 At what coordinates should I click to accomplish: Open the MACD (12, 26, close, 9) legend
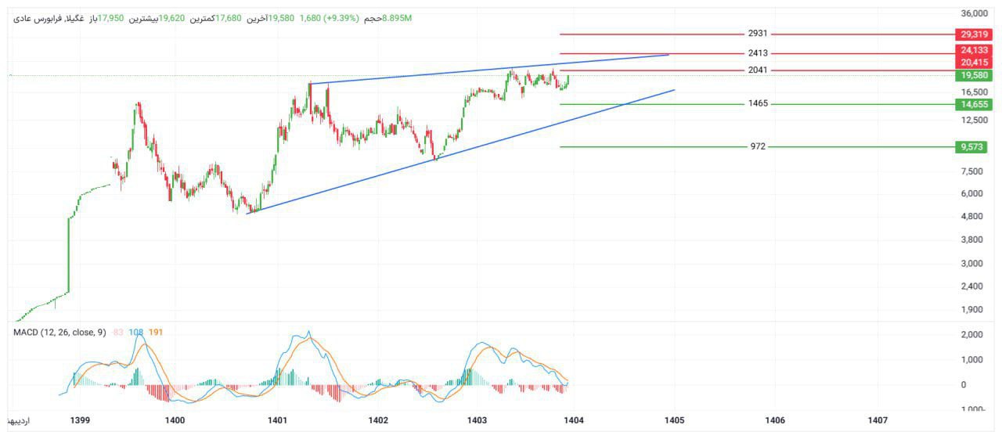[x=59, y=333]
